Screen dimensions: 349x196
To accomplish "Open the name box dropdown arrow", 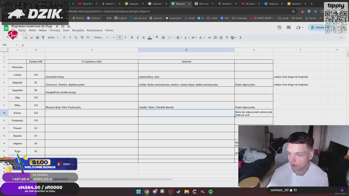I will [16, 45].
